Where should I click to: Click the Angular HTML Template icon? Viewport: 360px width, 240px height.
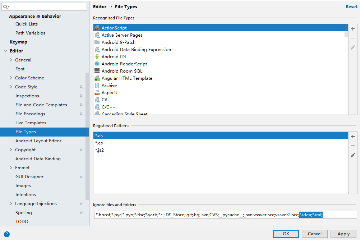97,78
